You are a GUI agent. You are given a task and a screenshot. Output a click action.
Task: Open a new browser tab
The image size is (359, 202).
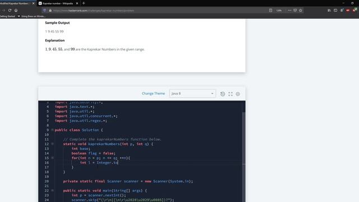(x=84, y=3)
